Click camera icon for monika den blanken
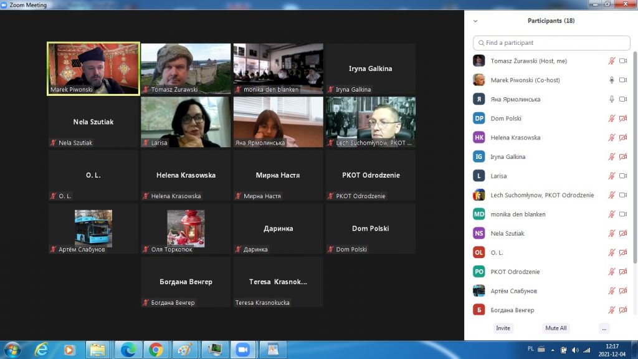Image resolution: width=638 pixels, height=359 pixels. click(x=623, y=214)
